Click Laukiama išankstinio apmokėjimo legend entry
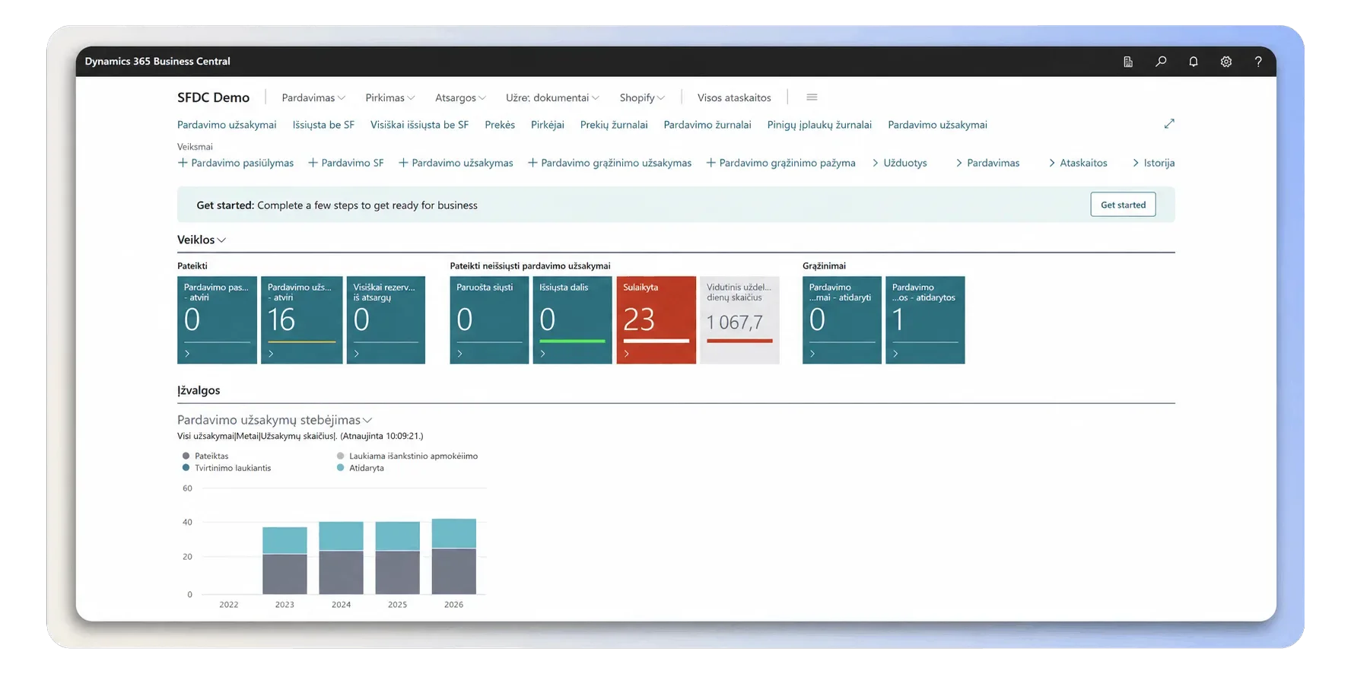1351x674 pixels. coord(408,456)
